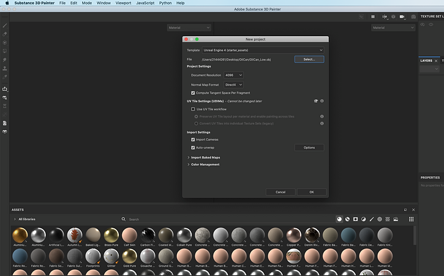Filter assets by Alphas circle icon

(x=380, y=219)
